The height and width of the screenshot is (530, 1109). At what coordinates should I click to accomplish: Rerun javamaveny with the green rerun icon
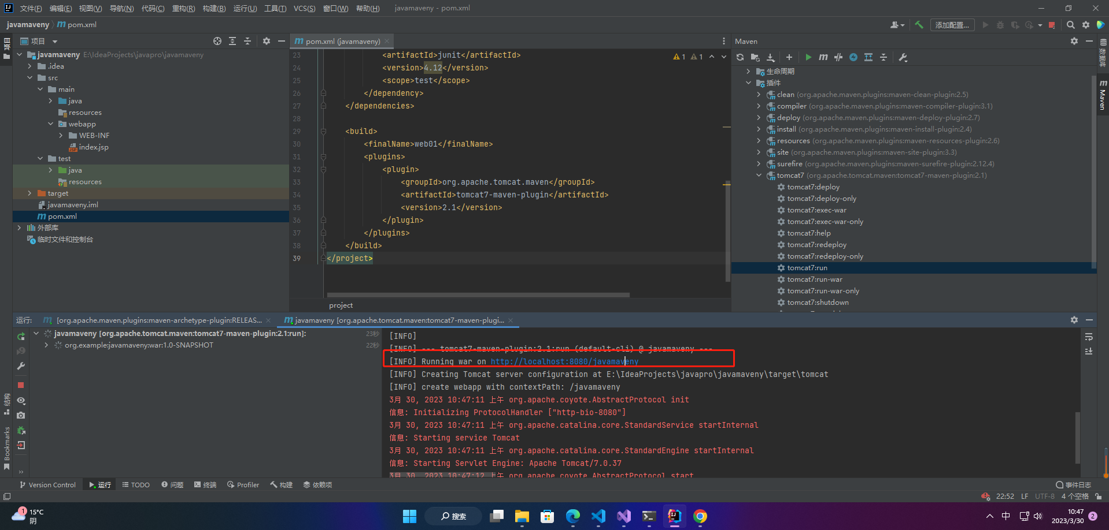(x=21, y=336)
